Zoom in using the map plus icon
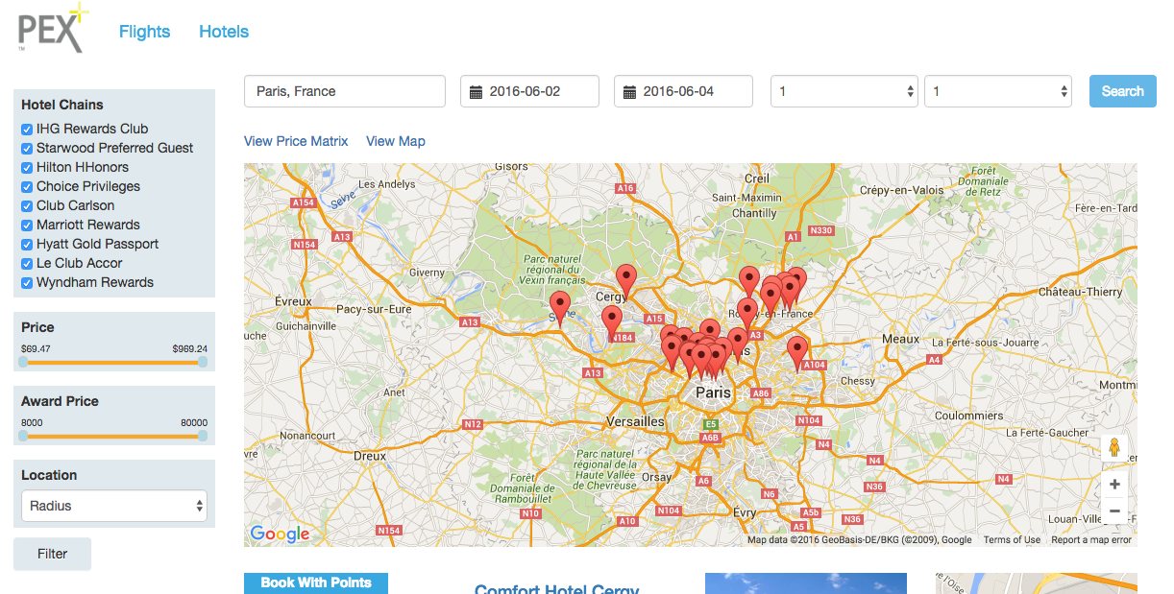The height and width of the screenshot is (594, 1174). tap(1113, 484)
